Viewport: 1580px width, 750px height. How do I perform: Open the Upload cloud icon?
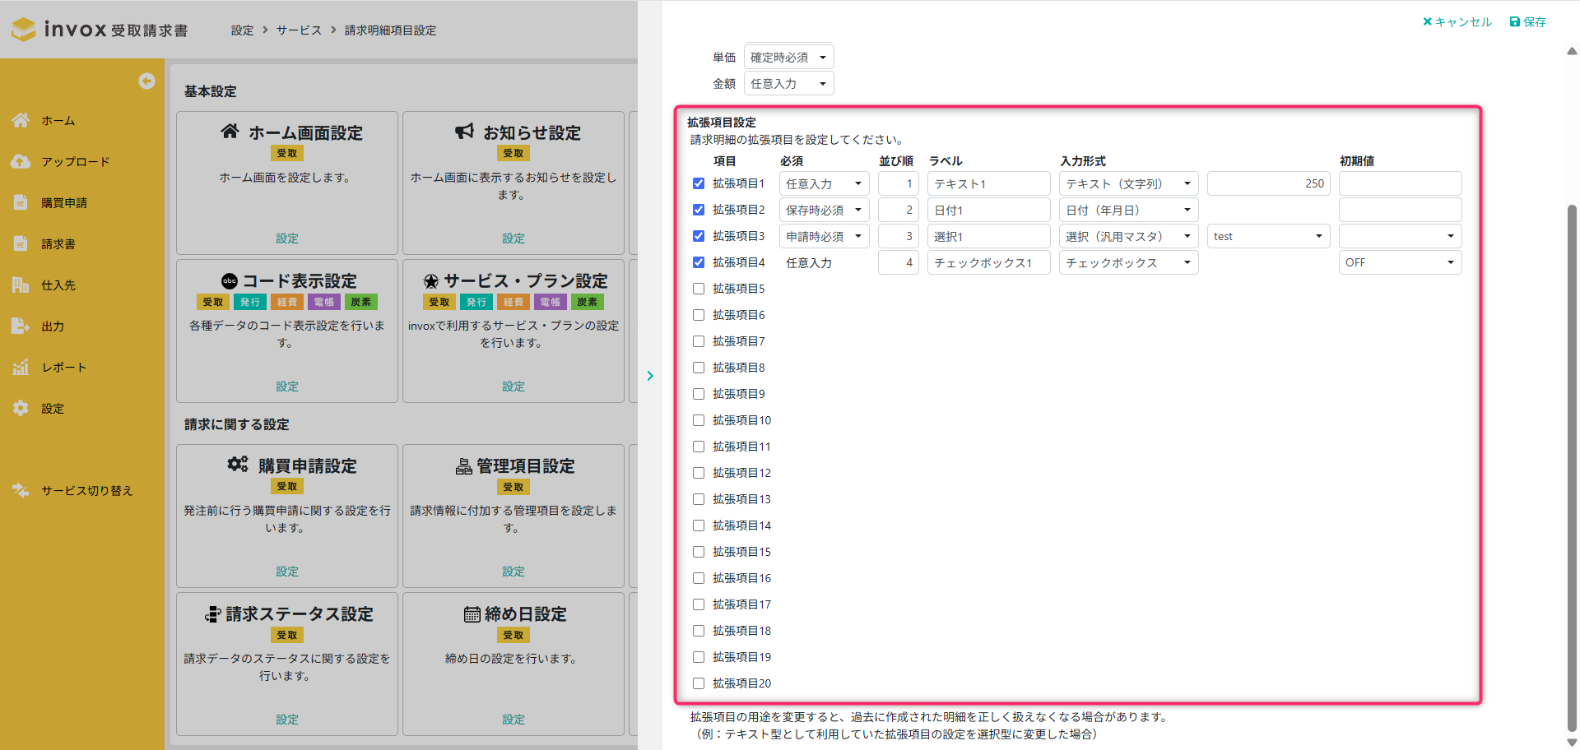21,161
